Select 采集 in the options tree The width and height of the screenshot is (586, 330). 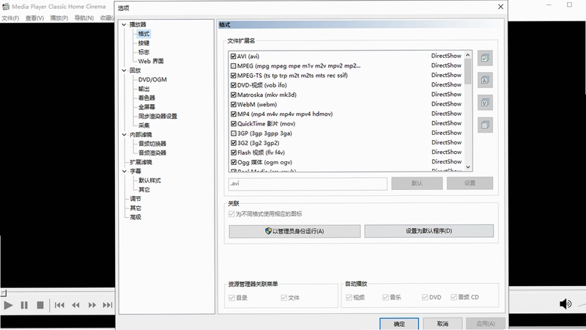coord(144,125)
